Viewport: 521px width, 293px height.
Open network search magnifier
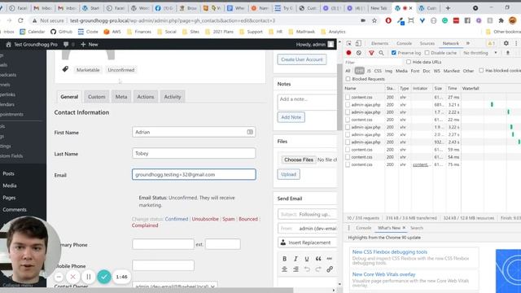[381, 53]
